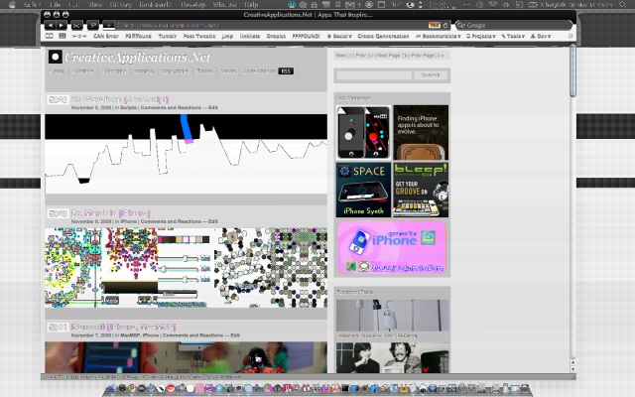Open the Finder icon in the dock
Screen dimensions: 635x397
[112, 388]
